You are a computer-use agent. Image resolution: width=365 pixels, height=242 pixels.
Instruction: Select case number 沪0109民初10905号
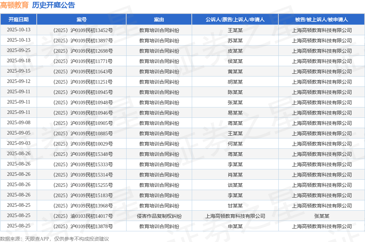92,123
